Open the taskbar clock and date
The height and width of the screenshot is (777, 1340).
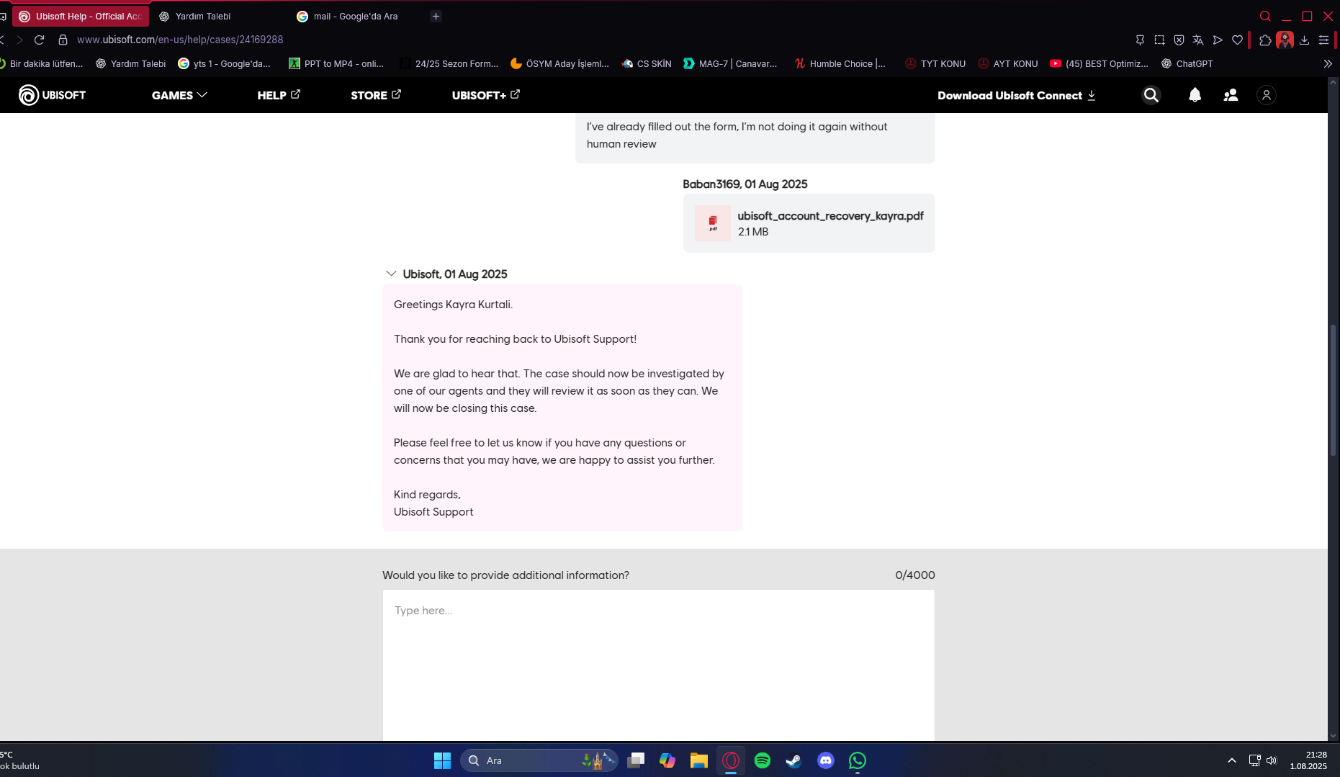[1308, 760]
